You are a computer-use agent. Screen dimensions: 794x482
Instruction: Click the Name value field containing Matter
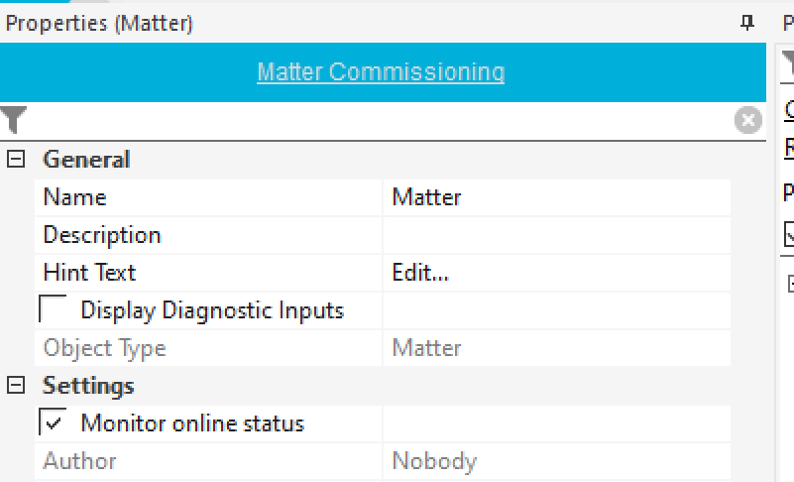555,197
